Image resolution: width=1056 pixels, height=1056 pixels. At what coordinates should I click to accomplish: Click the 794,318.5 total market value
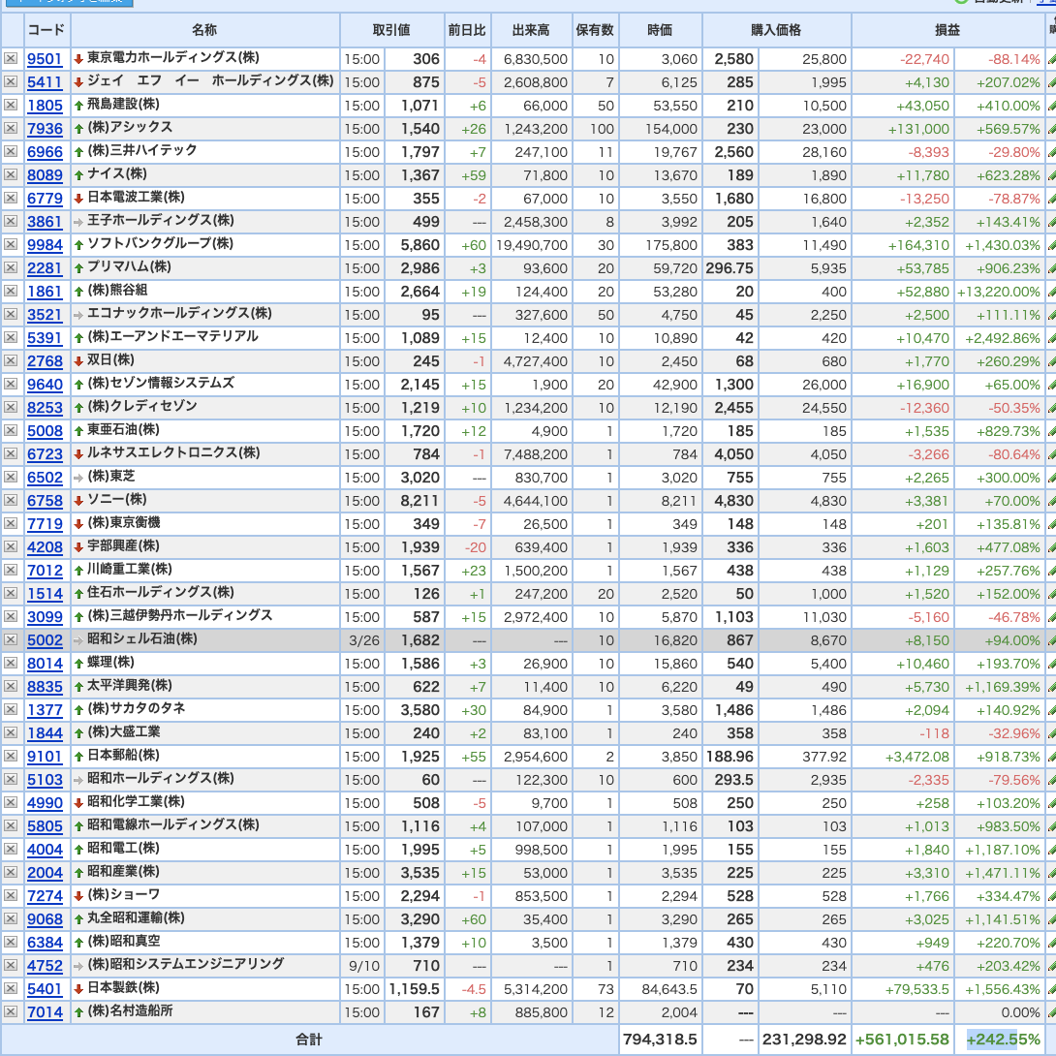click(660, 1040)
